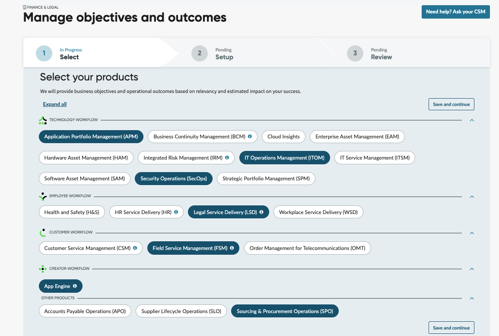
Task: Click the info icon beside Integrated Risk Management
Action: (227, 157)
